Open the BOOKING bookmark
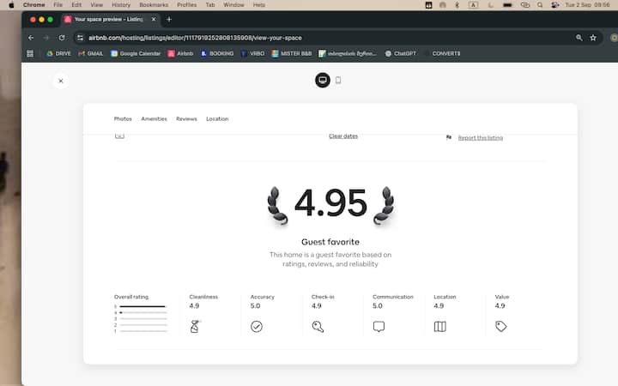The image size is (618, 386). 216,53
